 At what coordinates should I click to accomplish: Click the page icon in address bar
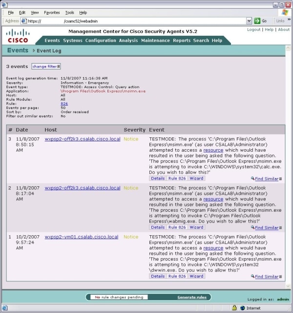tap(24, 21)
